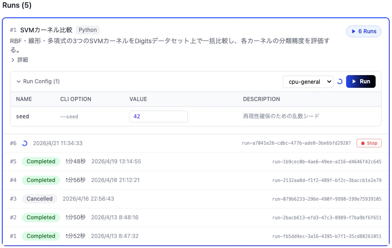Click the blue Run button
Viewport: 392px width, 248px height.
click(x=361, y=81)
